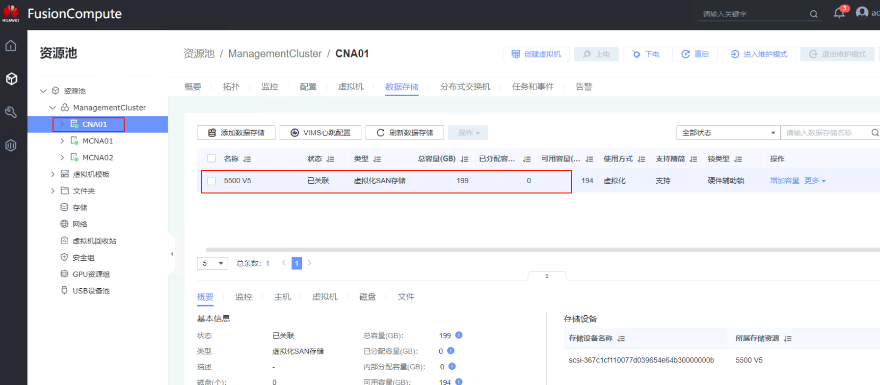The image size is (880, 385).
Task: Click the datastore name search field
Action: (x=825, y=133)
